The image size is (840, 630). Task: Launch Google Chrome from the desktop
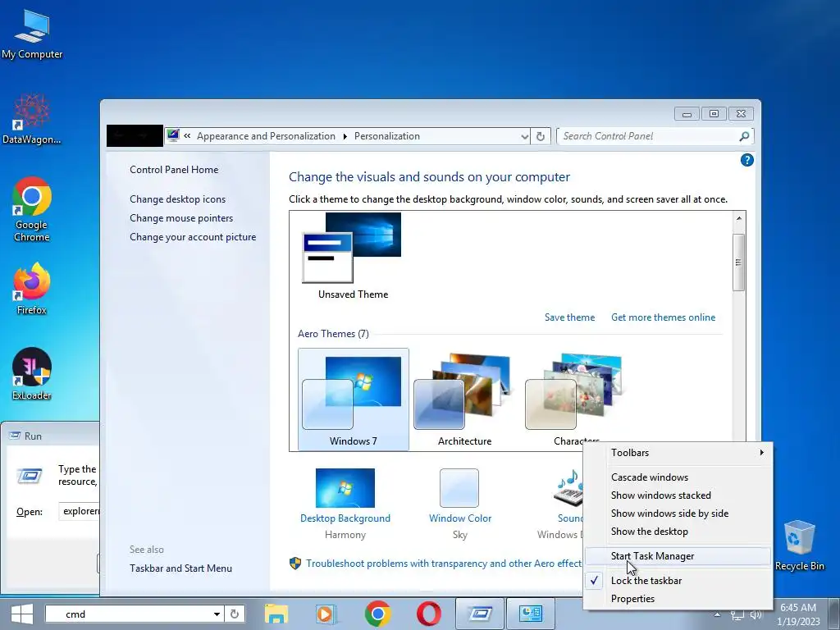click(x=32, y=209)
